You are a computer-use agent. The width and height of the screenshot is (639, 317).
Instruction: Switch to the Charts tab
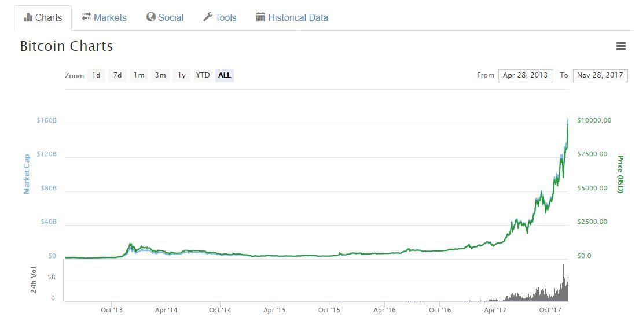coord(43,18)
